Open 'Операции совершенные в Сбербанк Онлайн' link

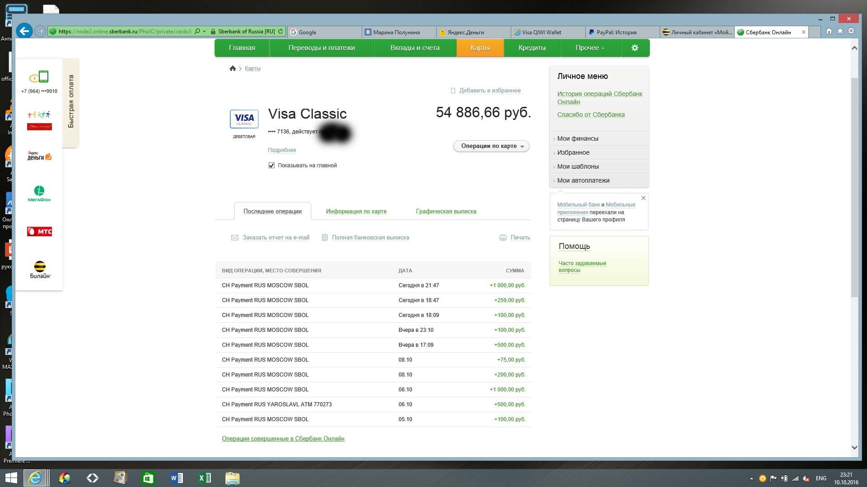coord(283,439)
